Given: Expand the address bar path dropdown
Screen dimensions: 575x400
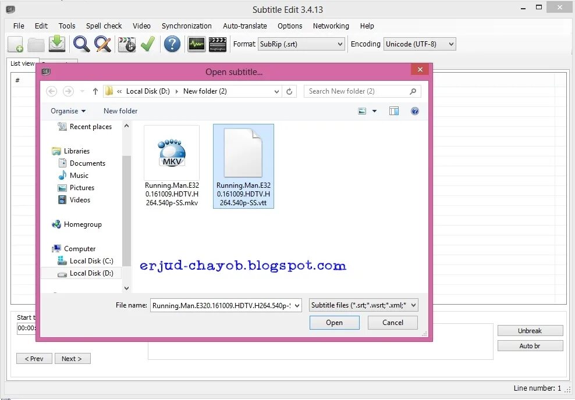Looking at the screenshot, I should 277,92.
